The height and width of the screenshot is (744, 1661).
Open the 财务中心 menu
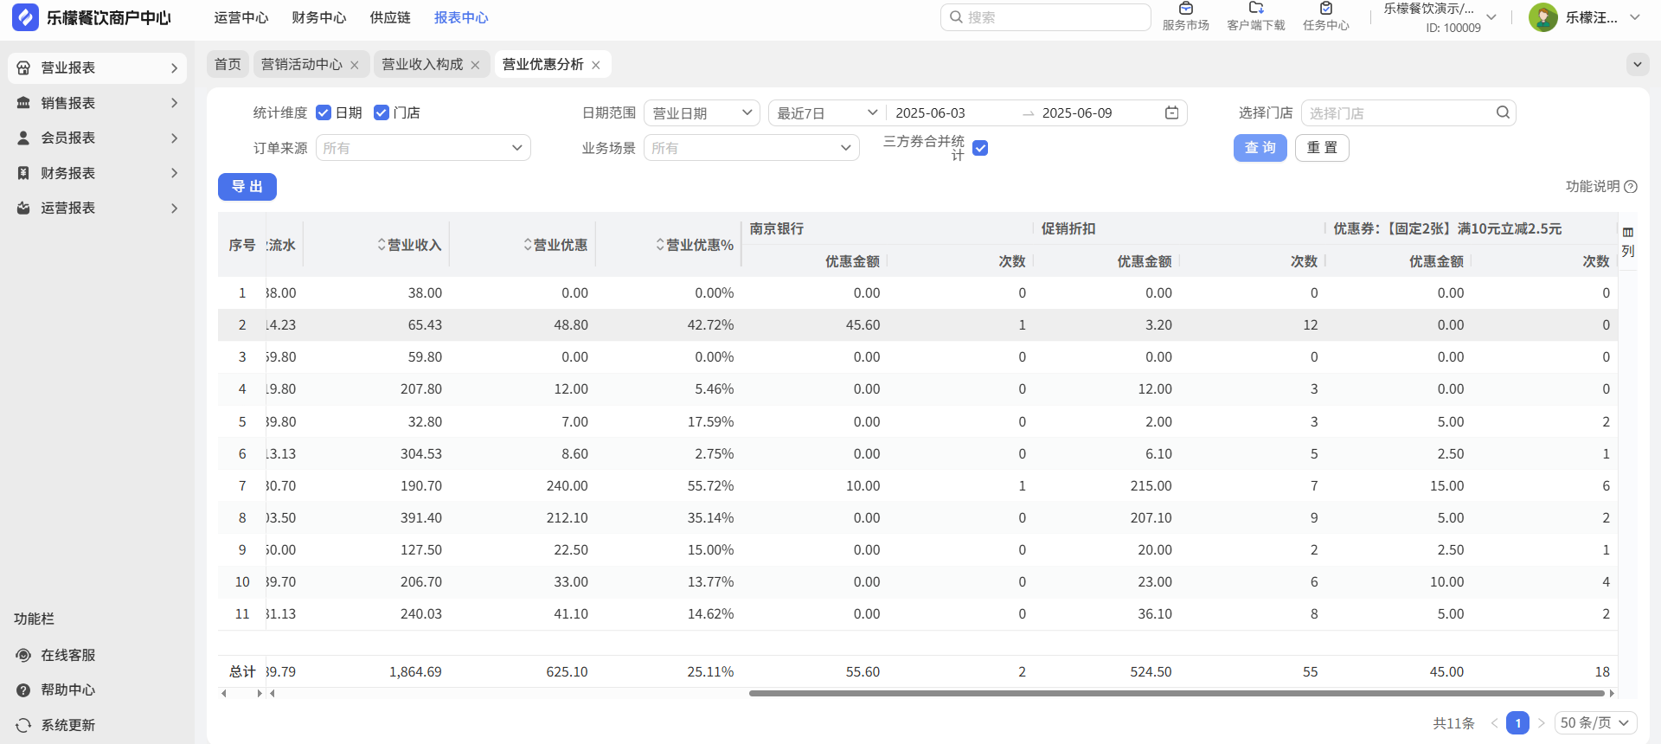pos(319,17)
